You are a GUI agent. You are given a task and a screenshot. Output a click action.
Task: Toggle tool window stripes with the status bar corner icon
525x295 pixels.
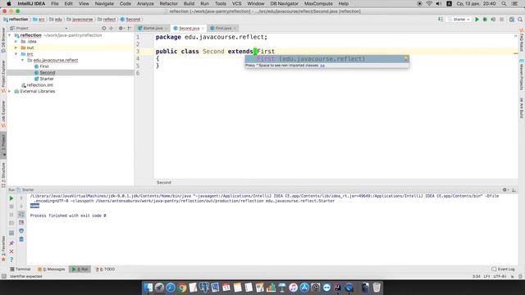coord(3,276)
